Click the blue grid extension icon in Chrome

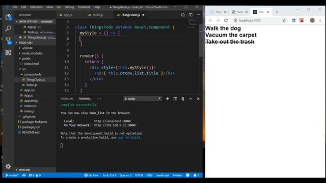pos(294,20)
